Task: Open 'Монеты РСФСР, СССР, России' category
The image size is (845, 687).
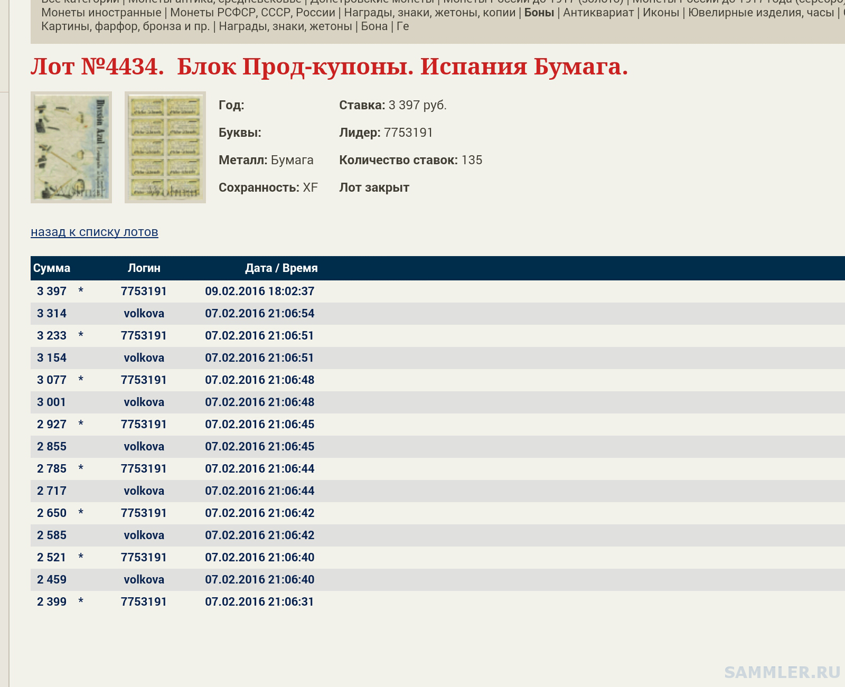Action: 253,12
